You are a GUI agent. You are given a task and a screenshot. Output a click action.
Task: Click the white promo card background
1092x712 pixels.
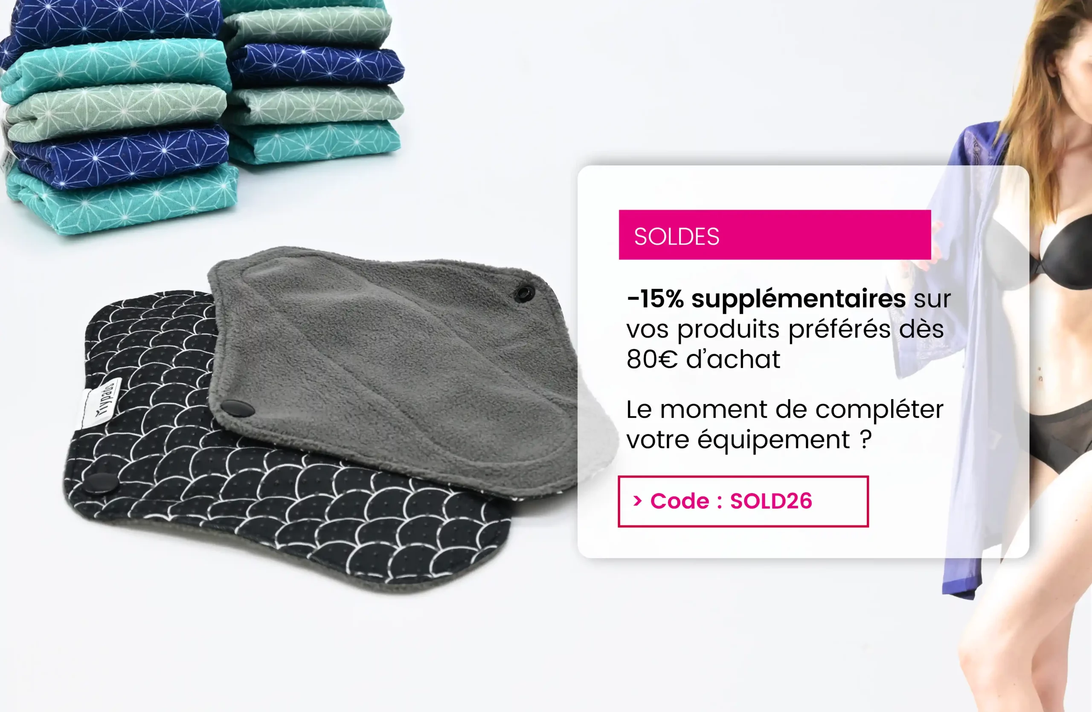(x=803, y=361)
